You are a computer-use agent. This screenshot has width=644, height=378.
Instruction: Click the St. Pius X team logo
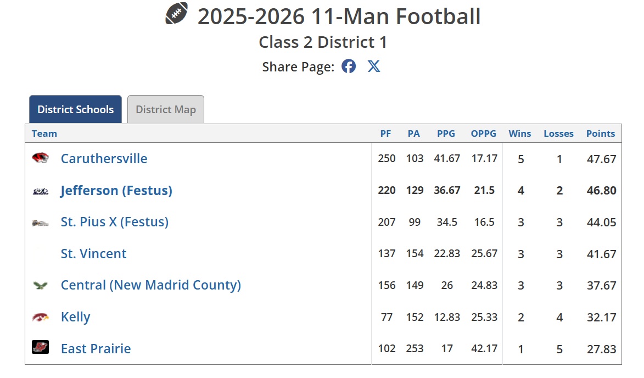point(40,223)
